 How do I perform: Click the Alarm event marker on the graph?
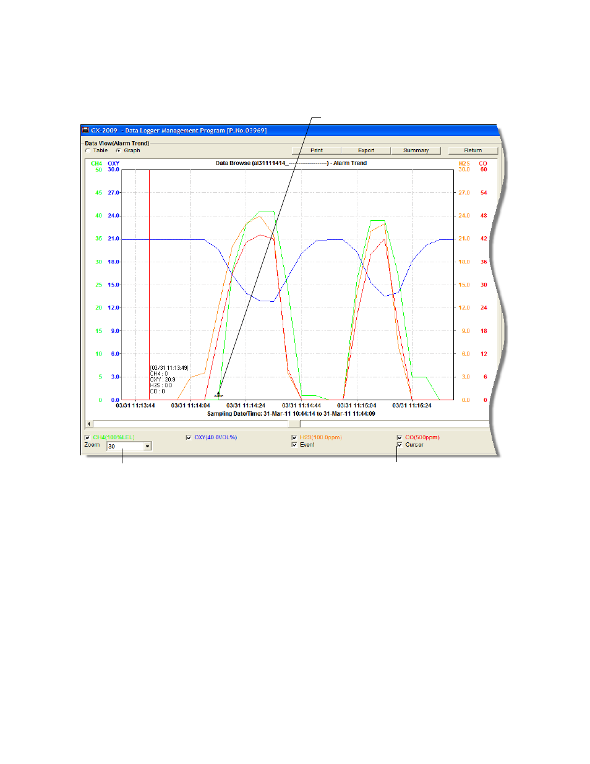[218, 394]
